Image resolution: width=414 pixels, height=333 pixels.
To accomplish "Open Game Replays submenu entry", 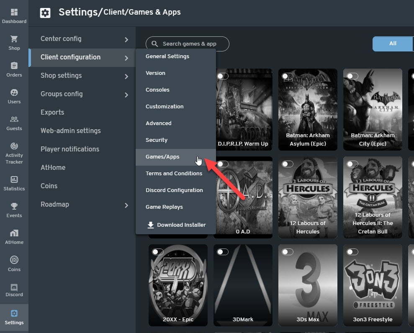I will [175, 207].
